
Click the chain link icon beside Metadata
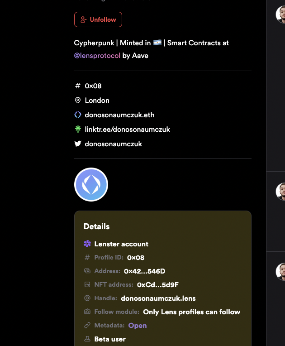pyautogui.click(x=87, y=325)
